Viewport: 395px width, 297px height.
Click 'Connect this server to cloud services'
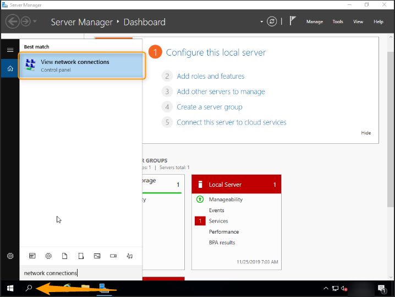pos(231,122)
